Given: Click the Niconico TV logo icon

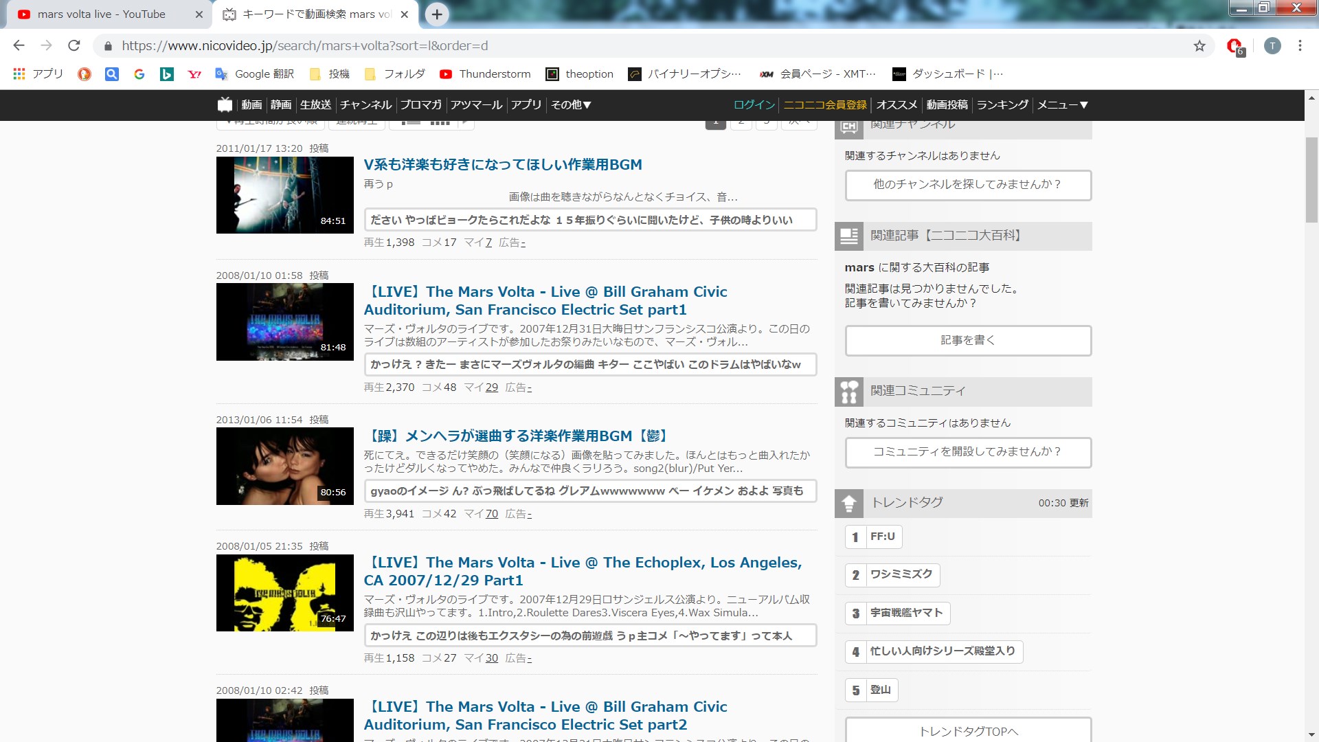Looking at the screenshot, I should tap(225, 104).
